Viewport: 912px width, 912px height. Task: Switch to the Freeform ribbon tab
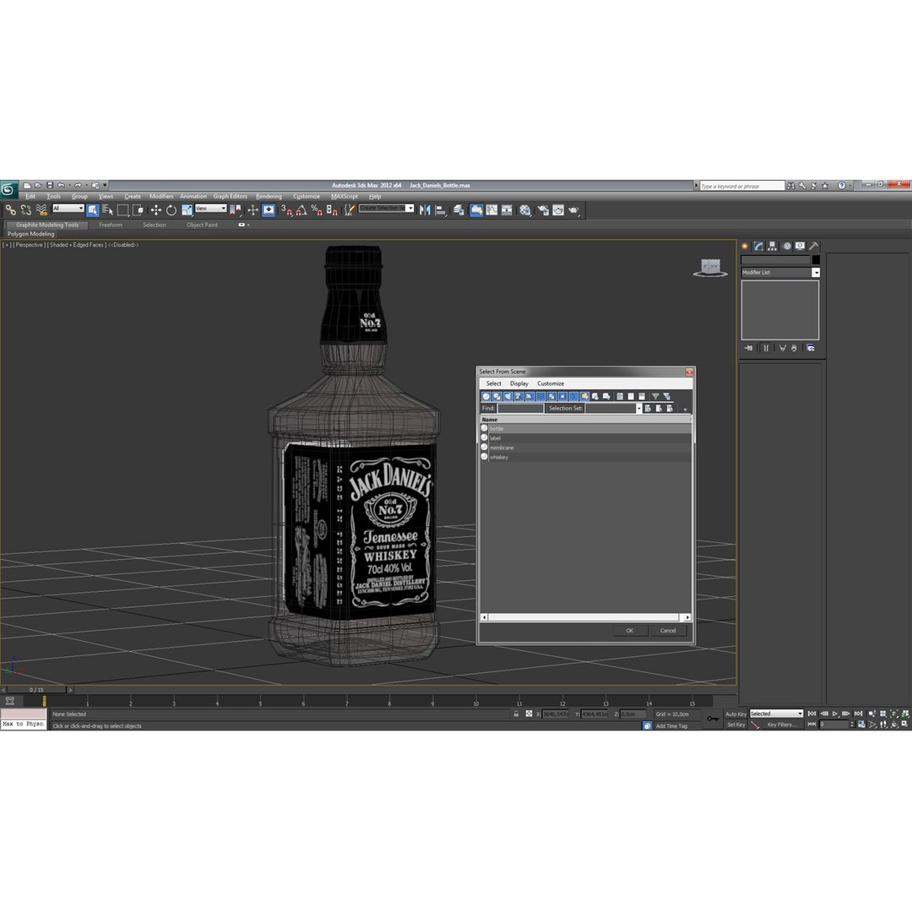[111, 225]
